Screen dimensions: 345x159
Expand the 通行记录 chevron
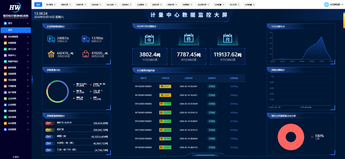tap(28, 49)
